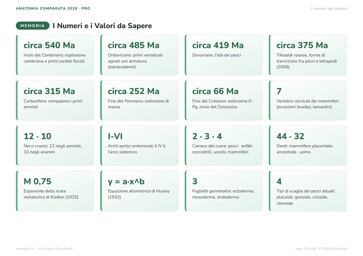Image resolution: width=363 pixels, height=256 pixels.
Task: Open the footer 'smarterfe.it — Le Mappe Concettuali'
Action: [x=44, y=249]
